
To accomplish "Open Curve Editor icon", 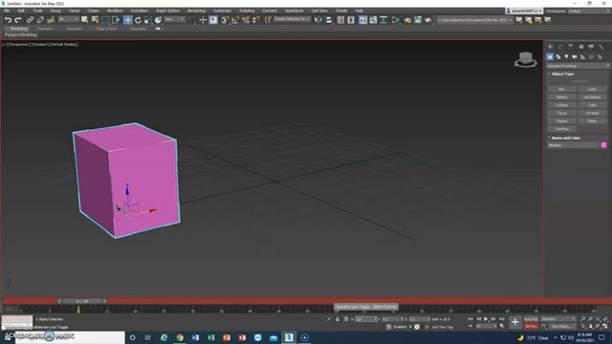I will coord(373,20).
